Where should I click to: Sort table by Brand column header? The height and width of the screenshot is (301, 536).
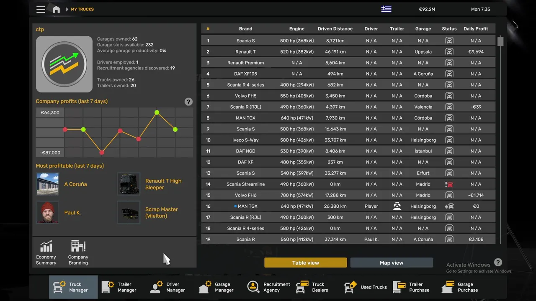[x=245, y=29]
